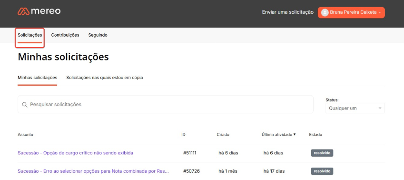The image size is (404, 180).
Task: Click the Status: label
Action: point(332,100)
